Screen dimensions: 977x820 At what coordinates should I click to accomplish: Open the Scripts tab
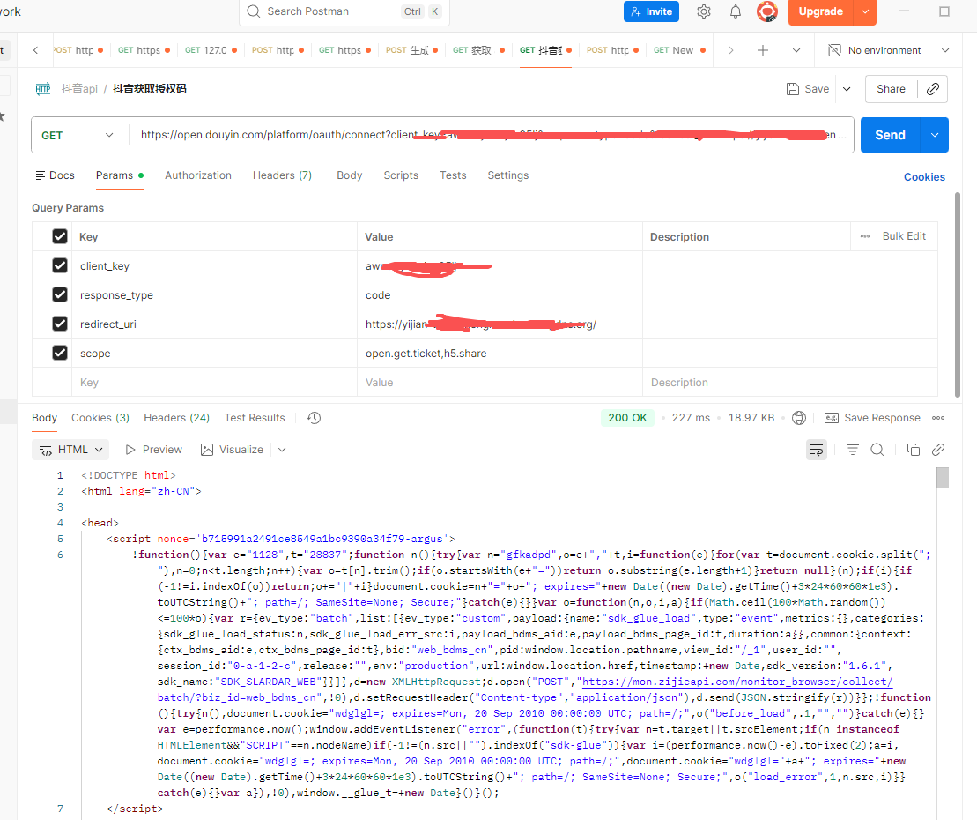[x=401, y=175]
